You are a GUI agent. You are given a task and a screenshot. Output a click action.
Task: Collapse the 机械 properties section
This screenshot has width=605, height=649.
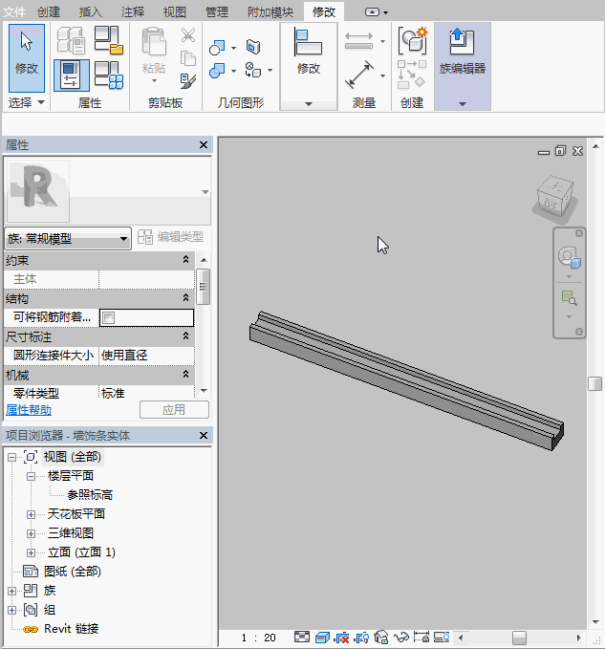point(185,374)
